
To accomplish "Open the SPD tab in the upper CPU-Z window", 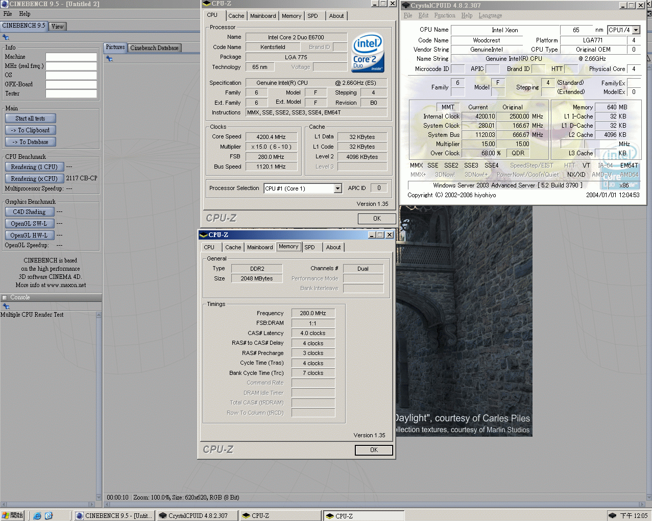I will tap(313, 16).
